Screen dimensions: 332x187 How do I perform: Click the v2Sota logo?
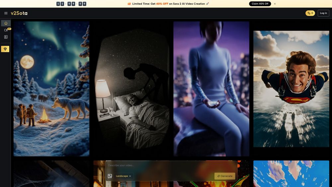[x=19, y=13]
